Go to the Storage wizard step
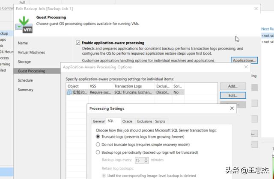Viewport: 274px width, 179px height. [24, 62]
